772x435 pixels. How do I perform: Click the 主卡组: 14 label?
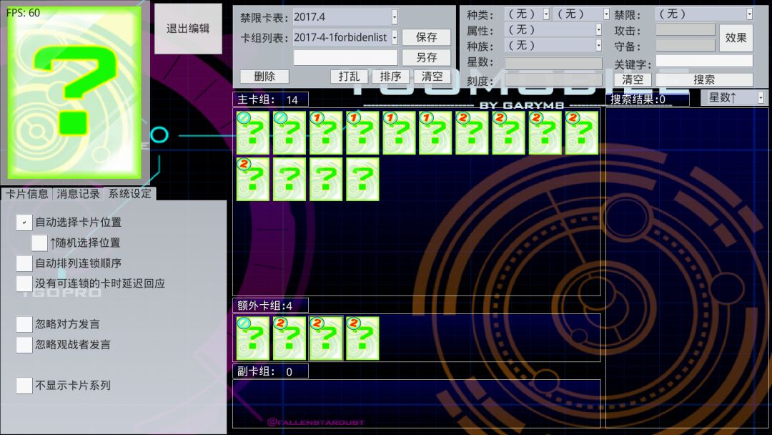pyautogui.click(x=271, y=99)
